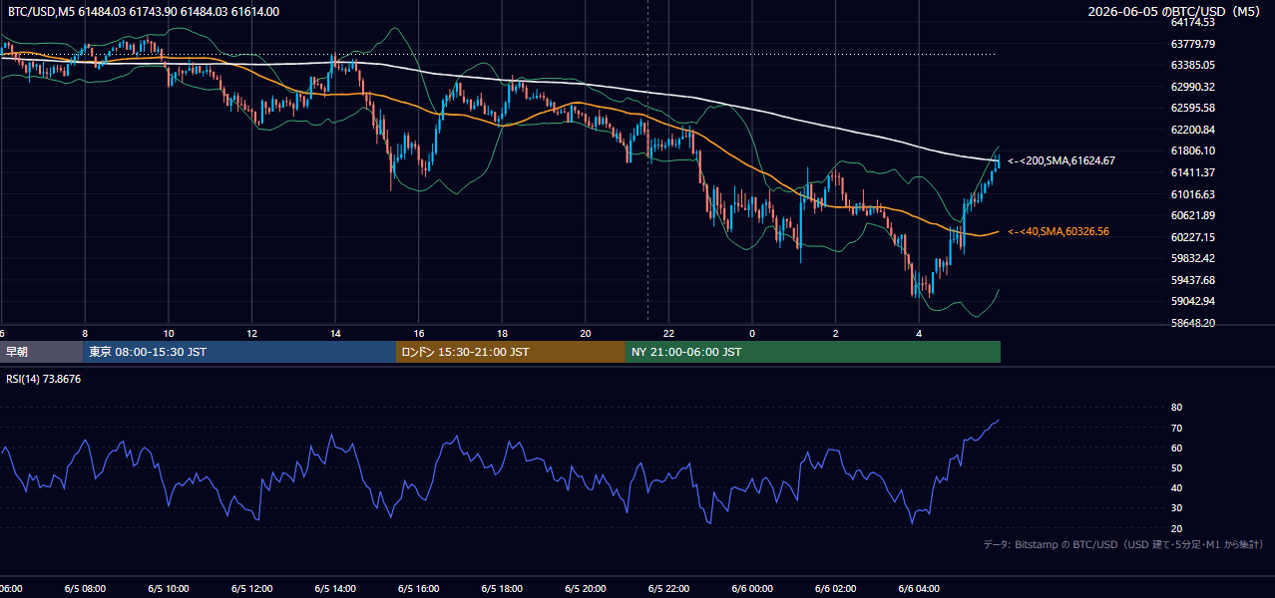Viewport: 1275px width, 598px height.
Task: Click the 40 SMA label 60326.56
Action: [1059, 231]
